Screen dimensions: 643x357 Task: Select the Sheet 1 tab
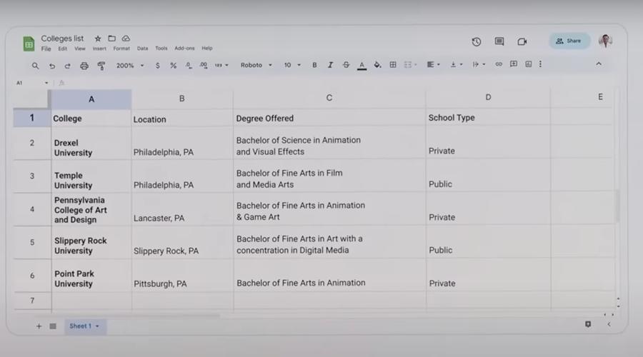pos(84,326)
